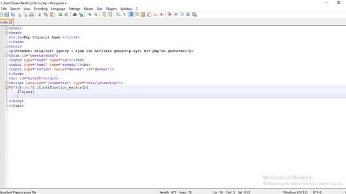The image size is (346, 194).
Task: Open the User Defined Language icon
Action: click(137, 15)
